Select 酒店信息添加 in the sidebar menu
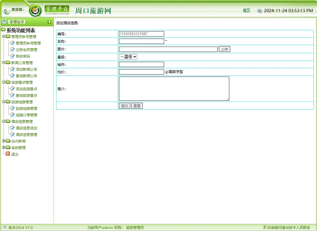This screenshot has width=317, height=231. click(x=25, y=128)
